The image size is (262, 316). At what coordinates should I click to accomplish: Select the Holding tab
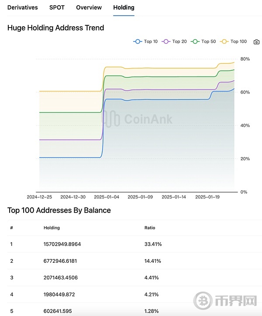(x=124, y=7)
